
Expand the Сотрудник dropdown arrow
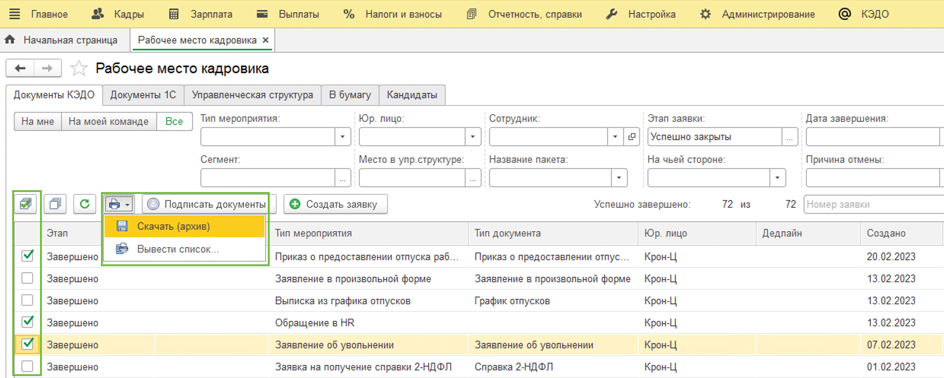(x=615, y=137)
